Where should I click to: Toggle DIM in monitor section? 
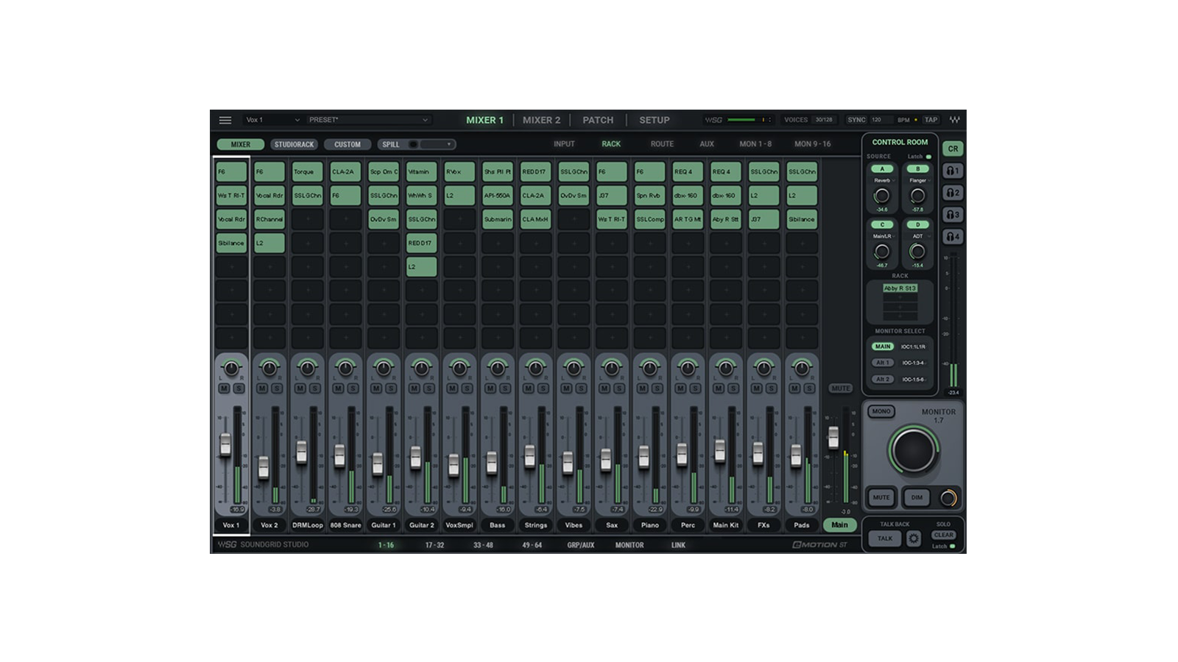917,498
